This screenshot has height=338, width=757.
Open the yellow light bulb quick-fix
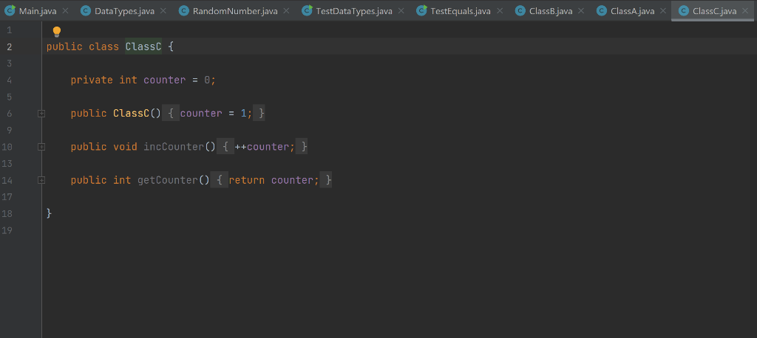click(x=56, y=32)
